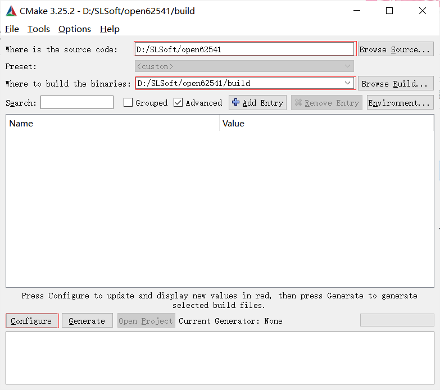
Task: Uncheck the Advanced checkbox
Action: 178,102
